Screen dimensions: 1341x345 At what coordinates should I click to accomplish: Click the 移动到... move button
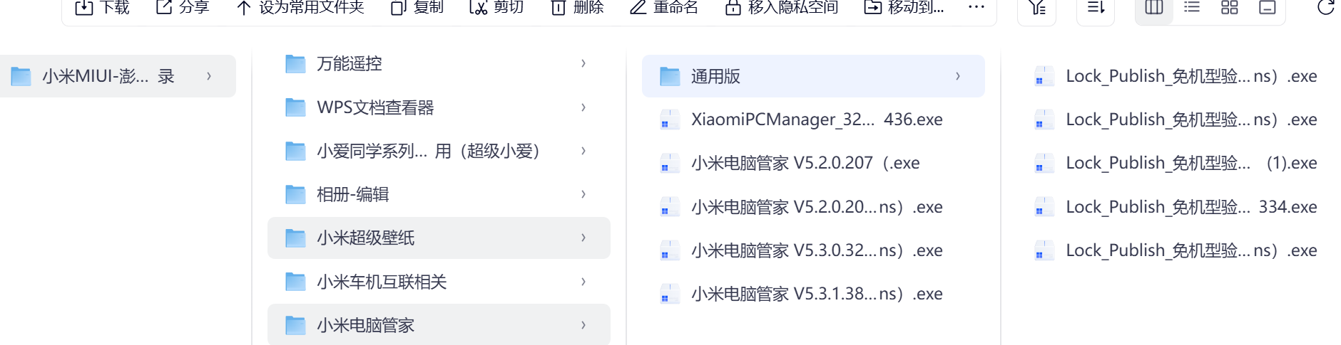click(904, 7)
